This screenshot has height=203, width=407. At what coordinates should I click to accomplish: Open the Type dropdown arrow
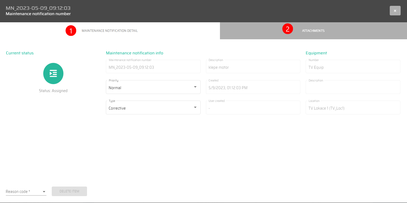coord(195,107)
